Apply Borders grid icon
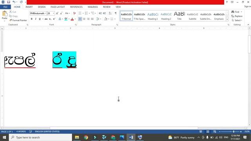Viewport: 251px width, 141px height. [112, 19]
